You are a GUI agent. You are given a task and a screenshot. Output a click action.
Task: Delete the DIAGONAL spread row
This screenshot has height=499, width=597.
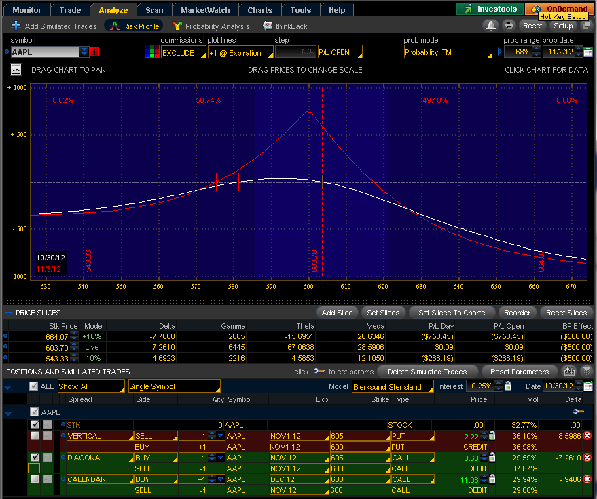(x=587, y=458)
